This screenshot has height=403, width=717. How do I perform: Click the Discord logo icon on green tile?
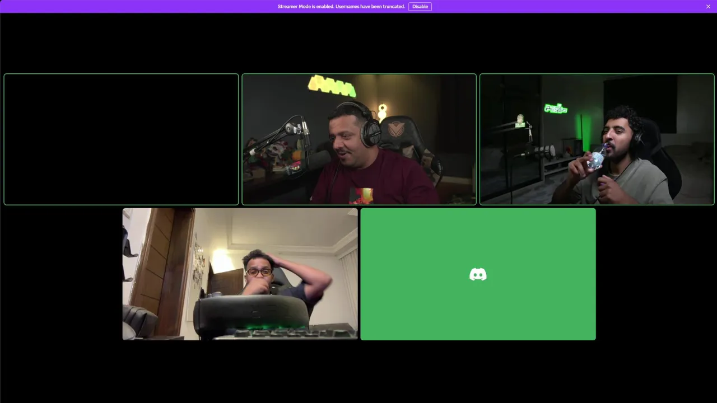478,274
